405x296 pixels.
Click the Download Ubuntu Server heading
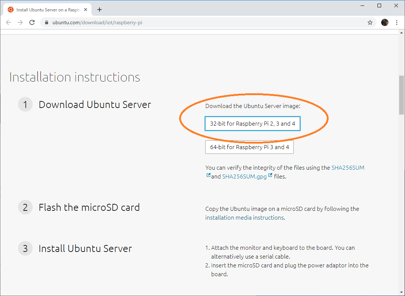[x=95, y=105]
